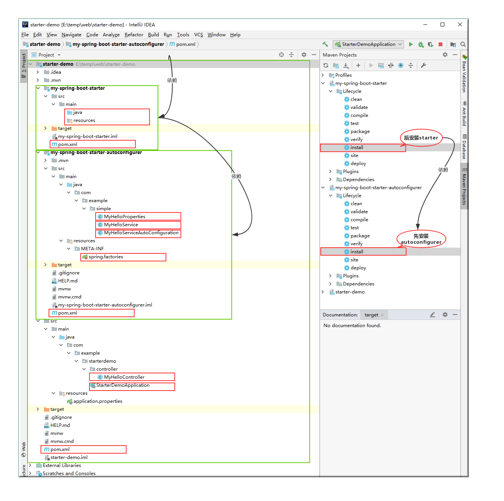Select the spring.factories file
504x501 pixels.
(102, 257)
